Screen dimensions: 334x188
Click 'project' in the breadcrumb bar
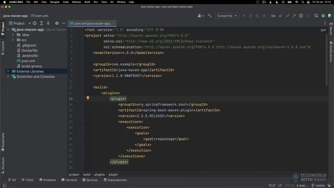74,174
